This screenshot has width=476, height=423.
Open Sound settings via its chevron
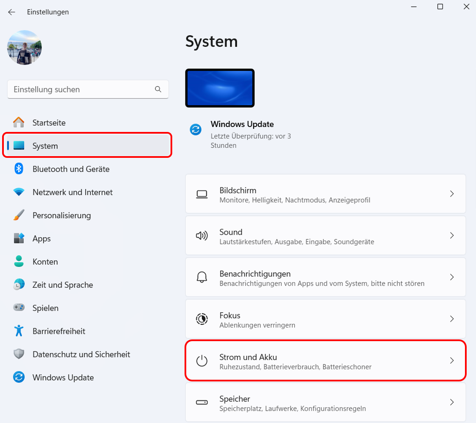tap(452, 235)
